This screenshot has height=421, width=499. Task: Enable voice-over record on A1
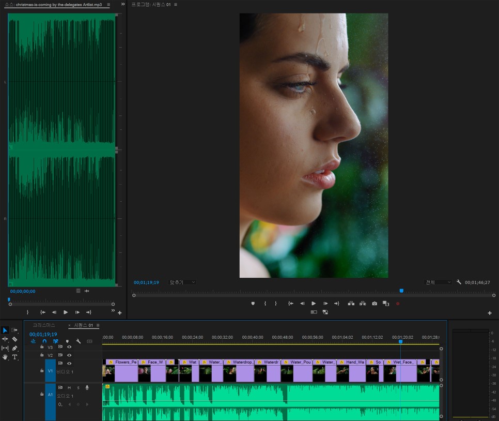pyautogui.click(x=87, y=387)
